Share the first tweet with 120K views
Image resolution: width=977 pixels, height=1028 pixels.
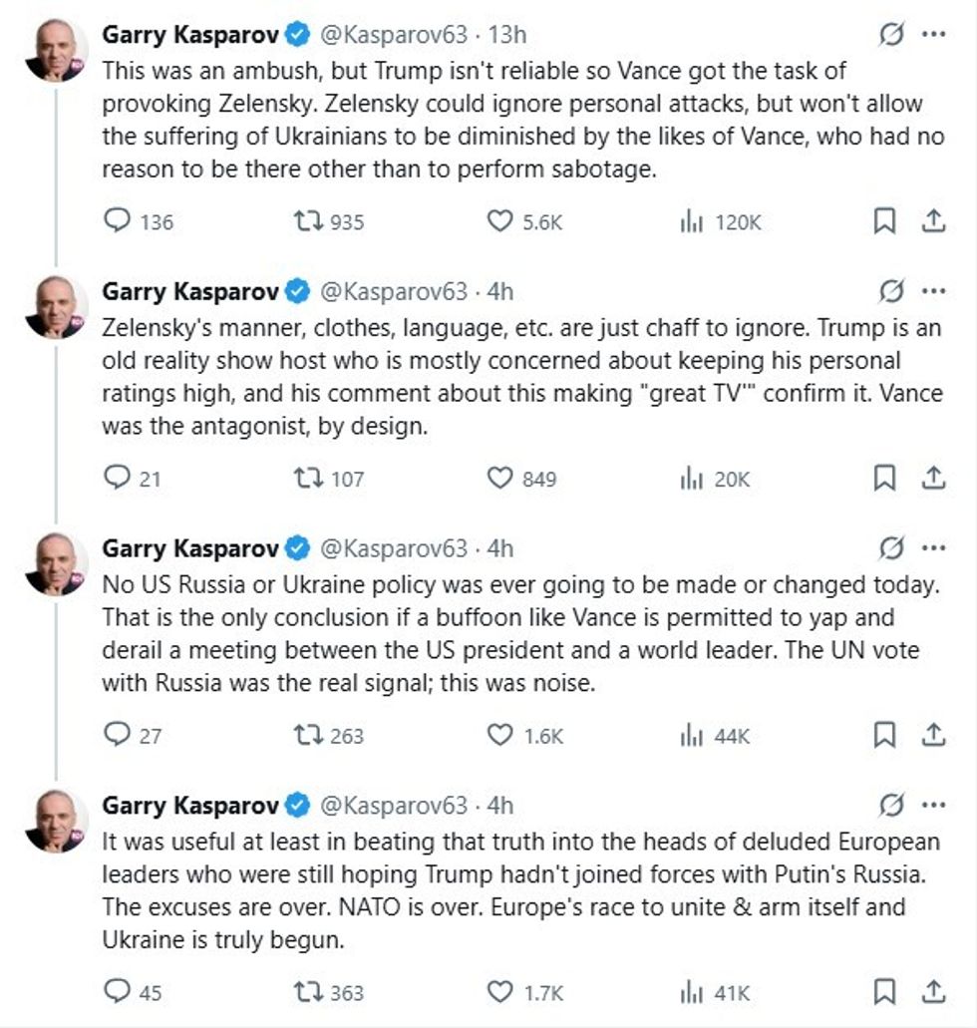coord(933,221)
